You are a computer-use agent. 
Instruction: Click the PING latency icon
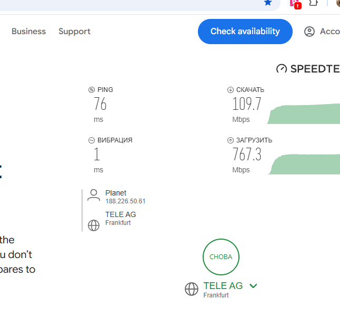click(x=92, y=90)
